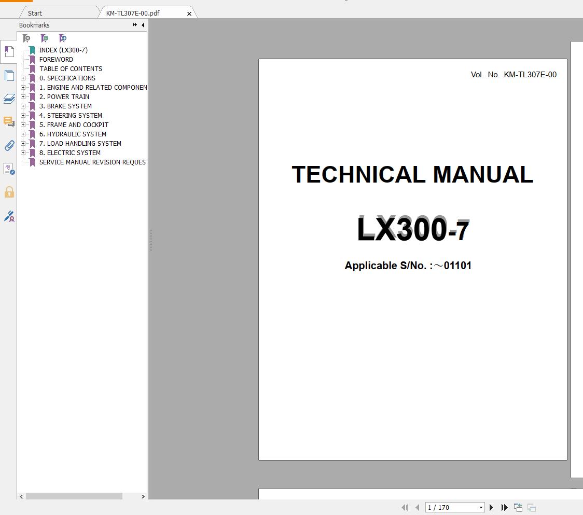Click the delete bookmark toolbar icon
The height and width of the screenshot is (515, 583).
(26, 38)
